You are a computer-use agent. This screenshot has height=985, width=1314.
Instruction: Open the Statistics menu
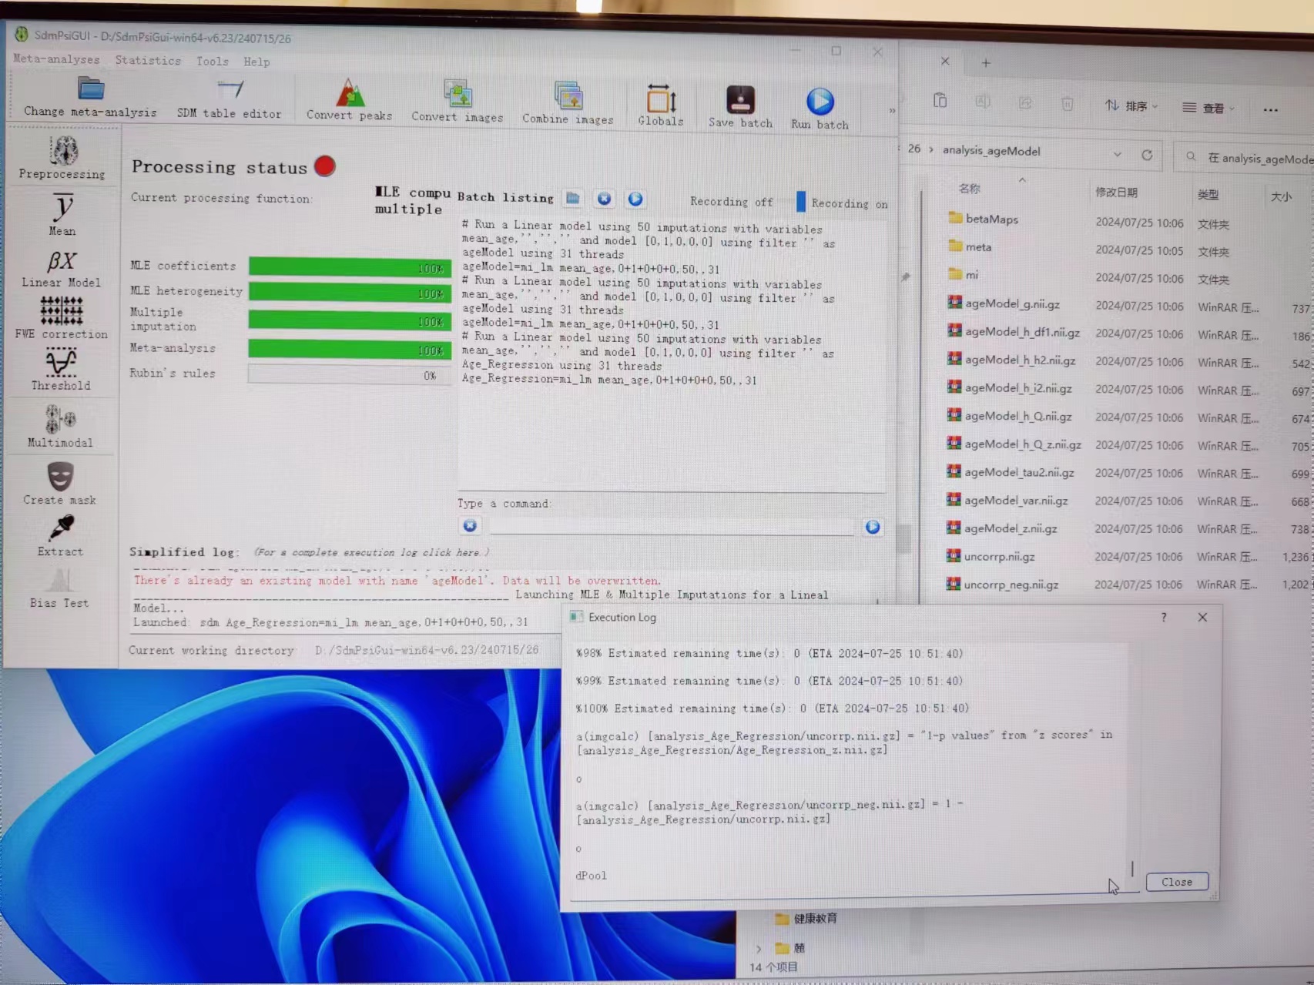click(x=148, y=60)
